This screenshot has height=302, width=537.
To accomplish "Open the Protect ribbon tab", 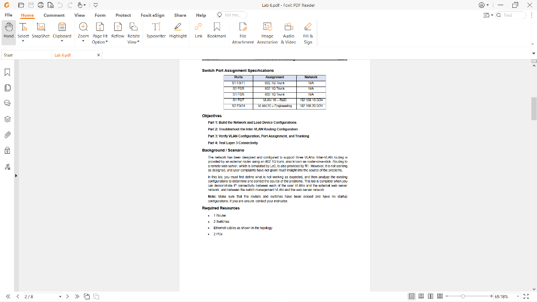I will click(x=123, y=15).
